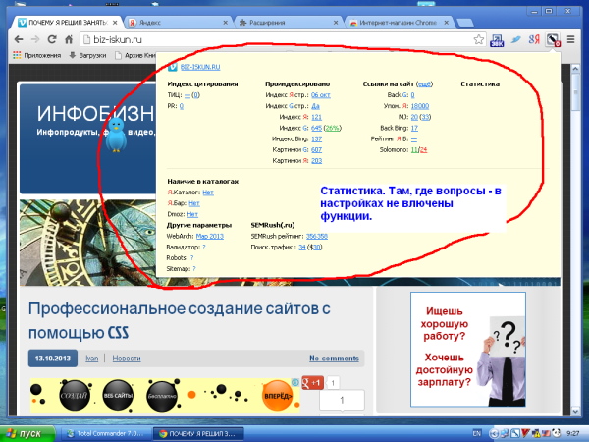589x442 pixels.
Task: Open the Индекс Bing value 137
Action: 317,139
